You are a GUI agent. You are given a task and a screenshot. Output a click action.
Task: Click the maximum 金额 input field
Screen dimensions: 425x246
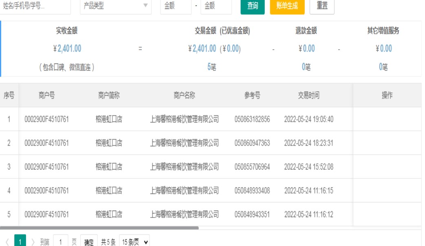point(216,6)
